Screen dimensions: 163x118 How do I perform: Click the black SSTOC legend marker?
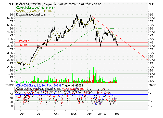pos(17,89)
